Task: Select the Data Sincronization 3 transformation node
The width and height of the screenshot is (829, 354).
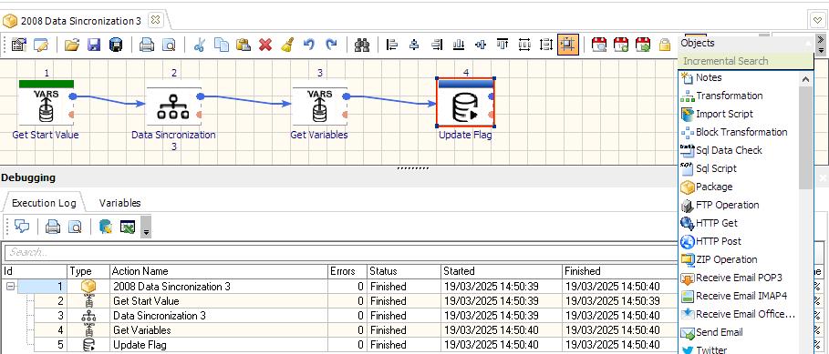Action: point(173,106)
